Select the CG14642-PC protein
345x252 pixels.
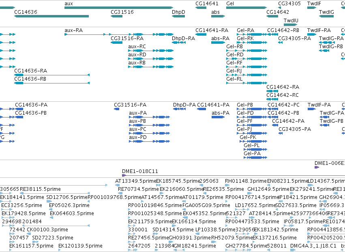point(273,109)
